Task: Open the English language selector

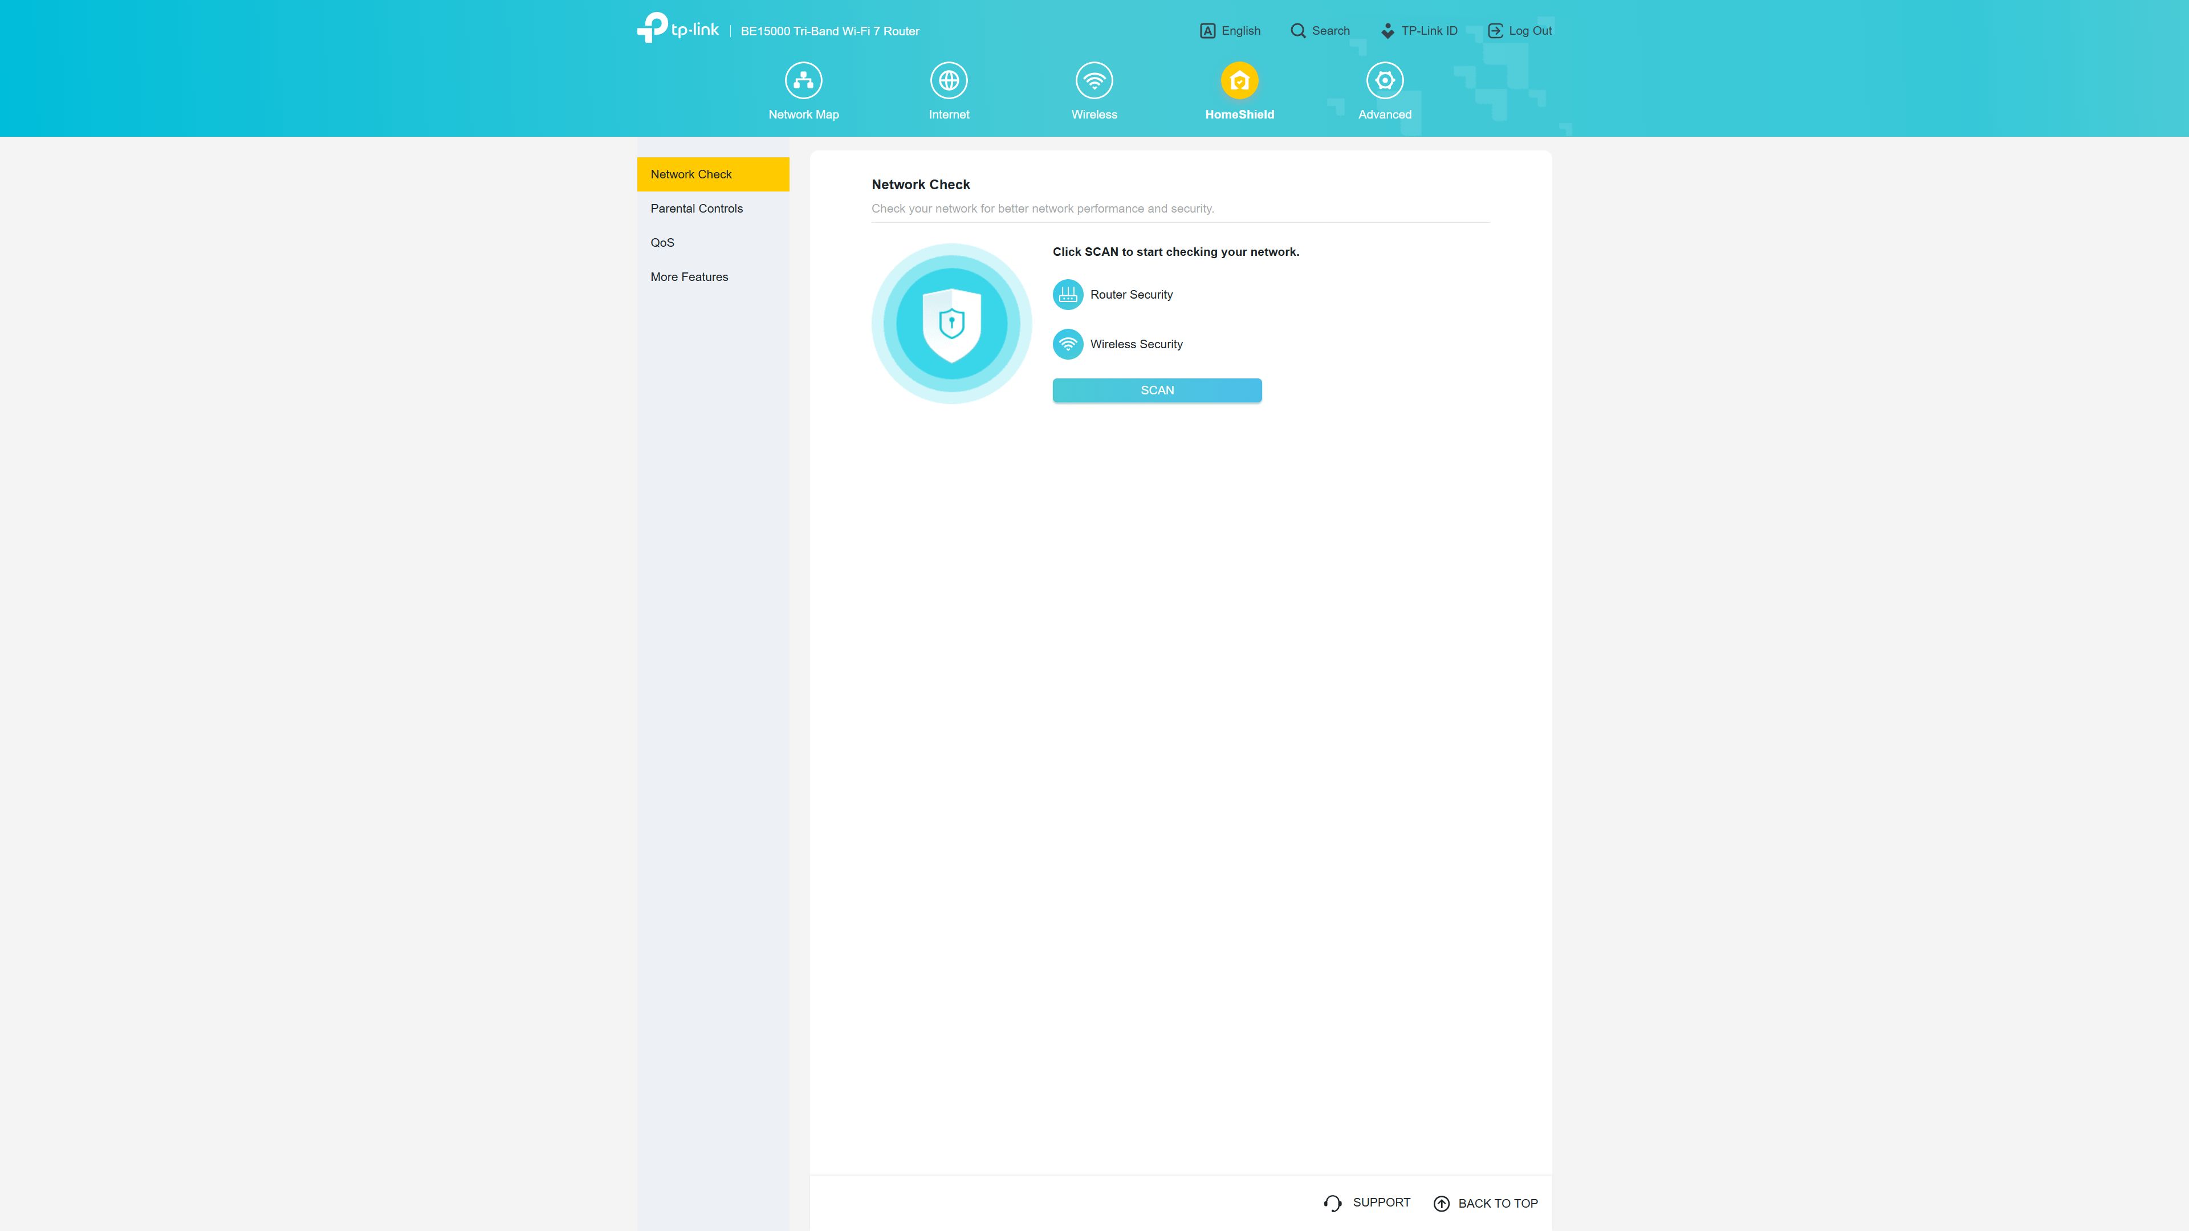Action: 1230,31
